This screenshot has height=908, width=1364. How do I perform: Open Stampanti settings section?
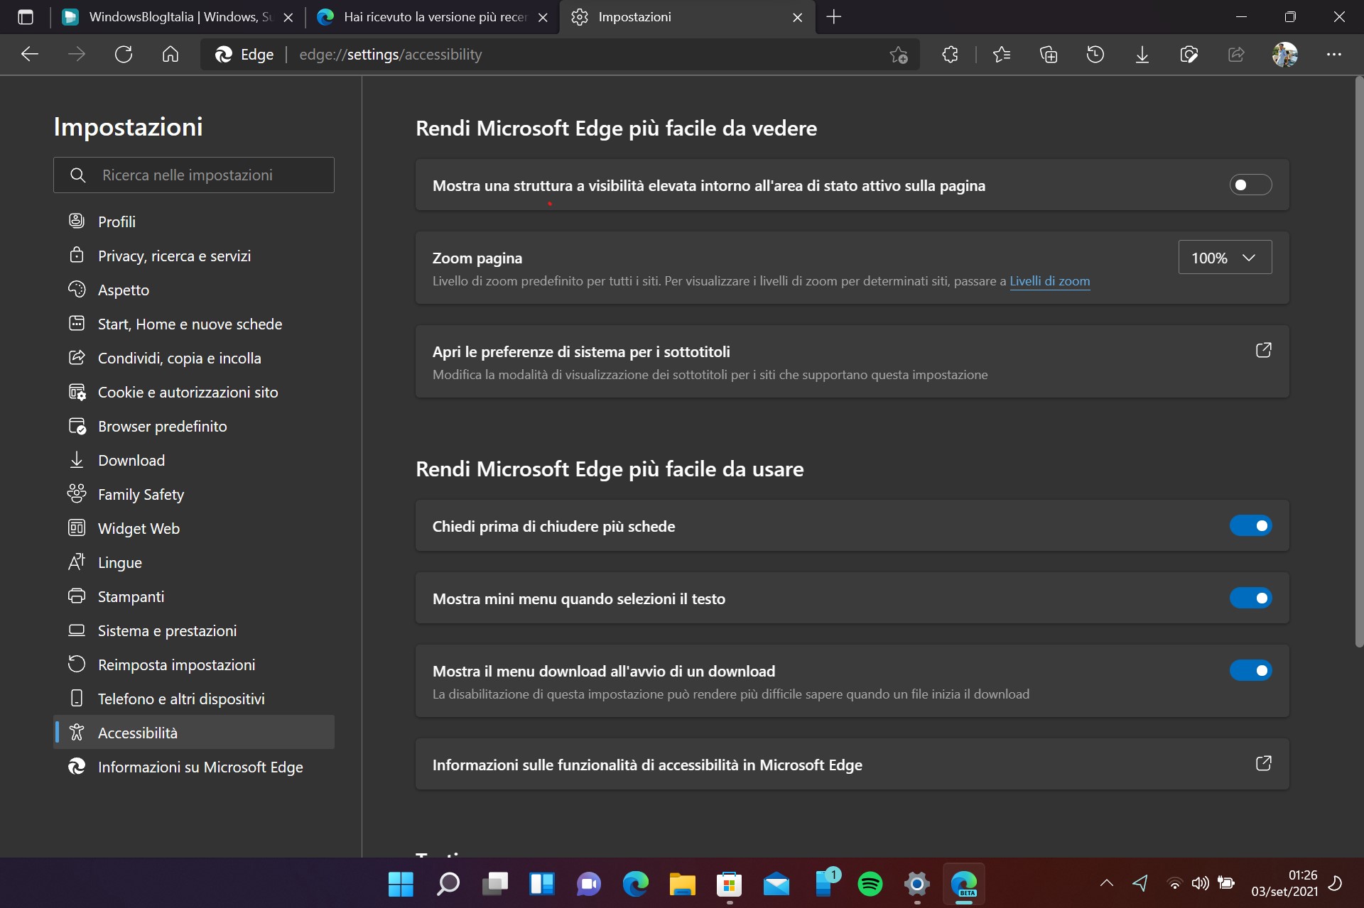[194, 596]
